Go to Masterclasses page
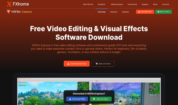Viewport: 178px width, 105px height. pyautogui.click(x=117, y=4)
